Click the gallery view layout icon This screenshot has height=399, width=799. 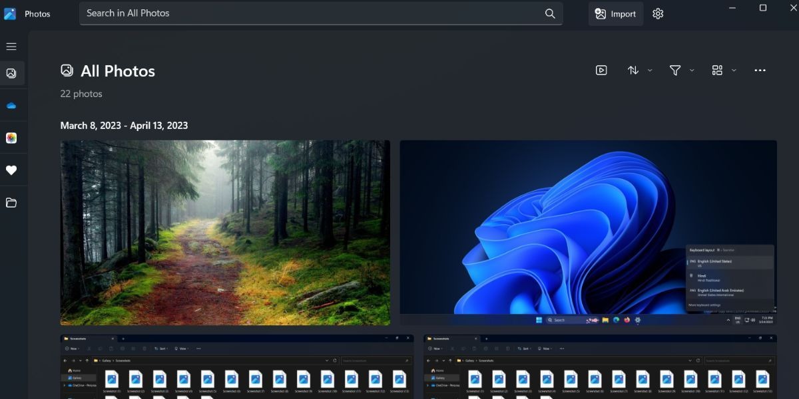point(717,70)
